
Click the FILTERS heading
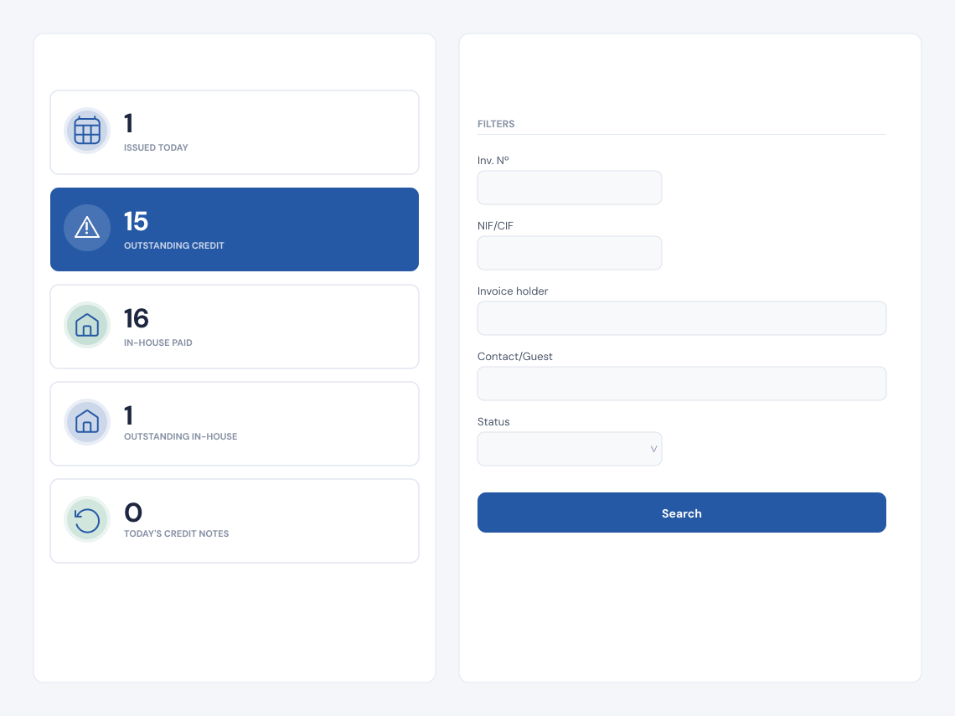[496, 124]
